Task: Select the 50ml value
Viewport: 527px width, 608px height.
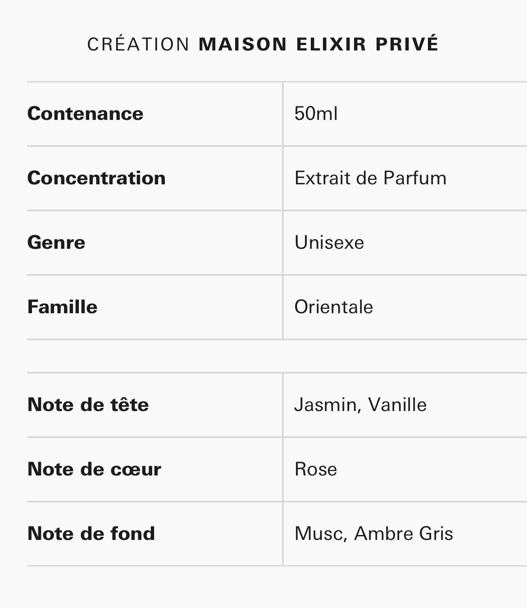Action: pos(316,114)
